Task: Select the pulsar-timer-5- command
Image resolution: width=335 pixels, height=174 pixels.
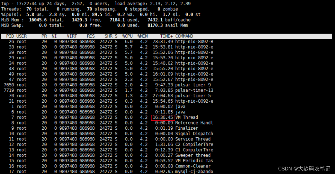Action: click(194, 96)
